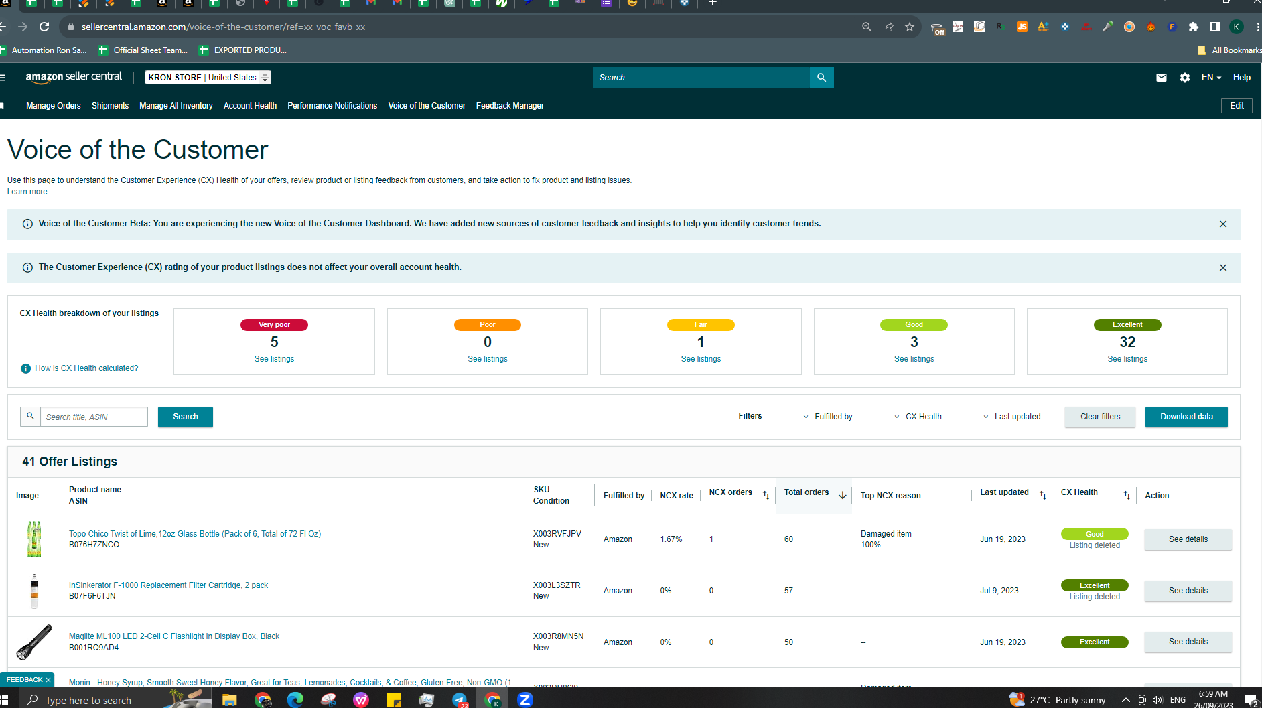
Task: Open Performance Notifications
Action: pos(332,106)
